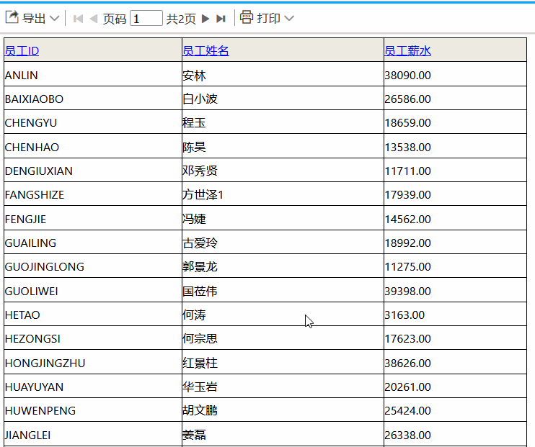
Task: Click salary value 18992.00
Action: [407, 243]
